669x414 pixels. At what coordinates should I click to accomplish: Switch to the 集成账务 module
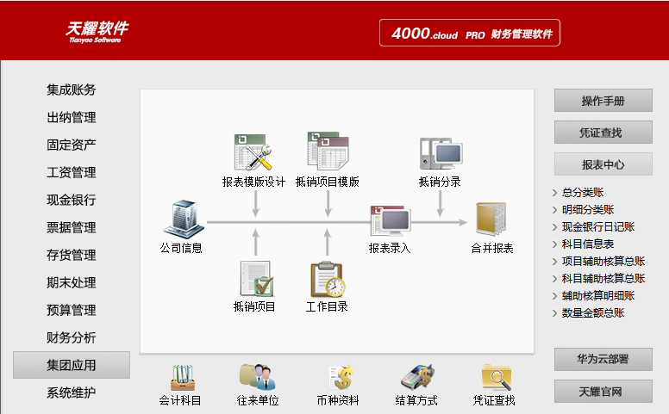click(72, 90)
